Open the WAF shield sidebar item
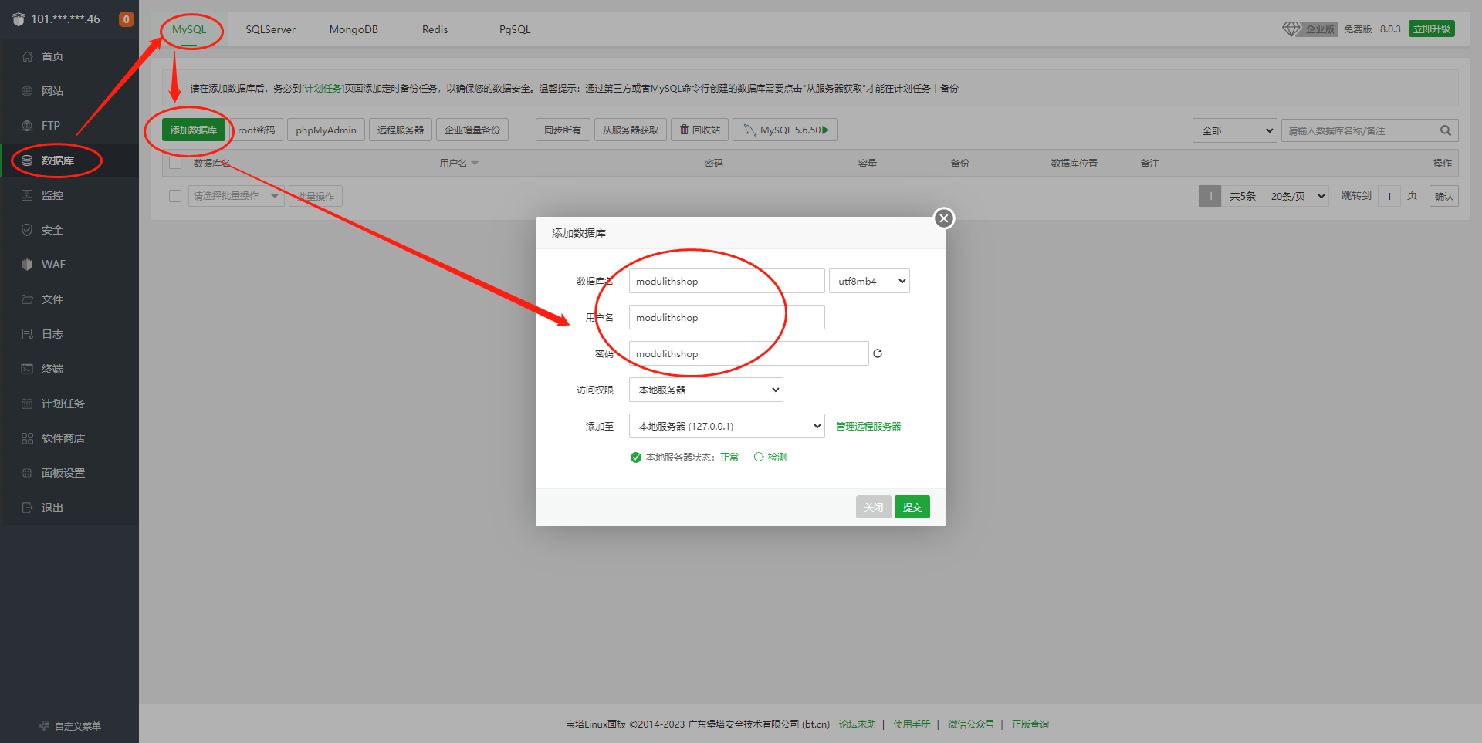This screenshot has width=1482, height=743. pyautogui.click(x=52, y=265)
